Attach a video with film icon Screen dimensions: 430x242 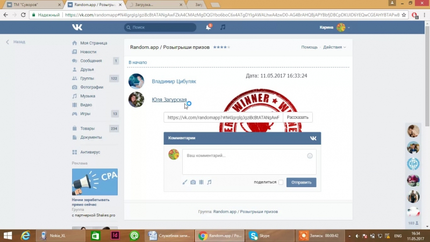click(201, 182)
